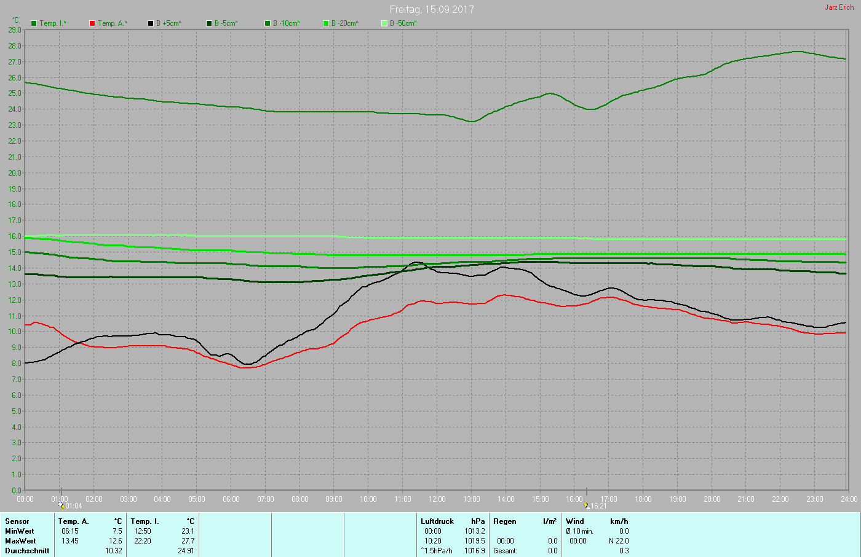The width and height of the screenshot is (861, 557).
Task: Select the B -10cm* legend color square
Action: coord(268,23)
